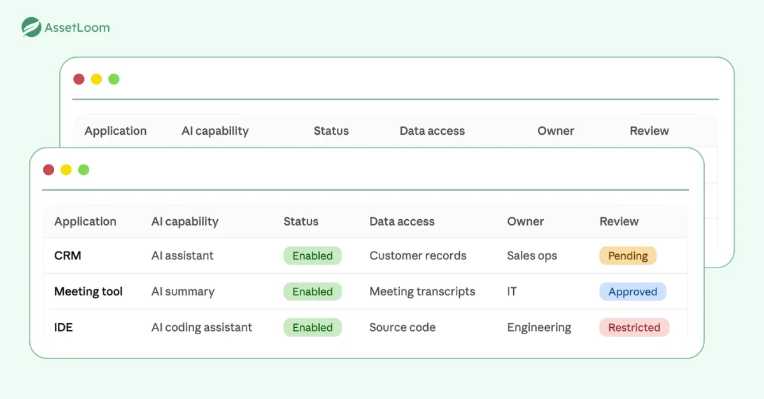Click Owner column header in front window
This screenshot has width=764, height=399.
525,222
